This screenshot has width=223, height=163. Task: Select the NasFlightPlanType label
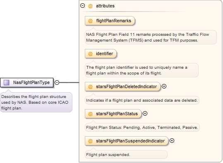click(31, 82)
